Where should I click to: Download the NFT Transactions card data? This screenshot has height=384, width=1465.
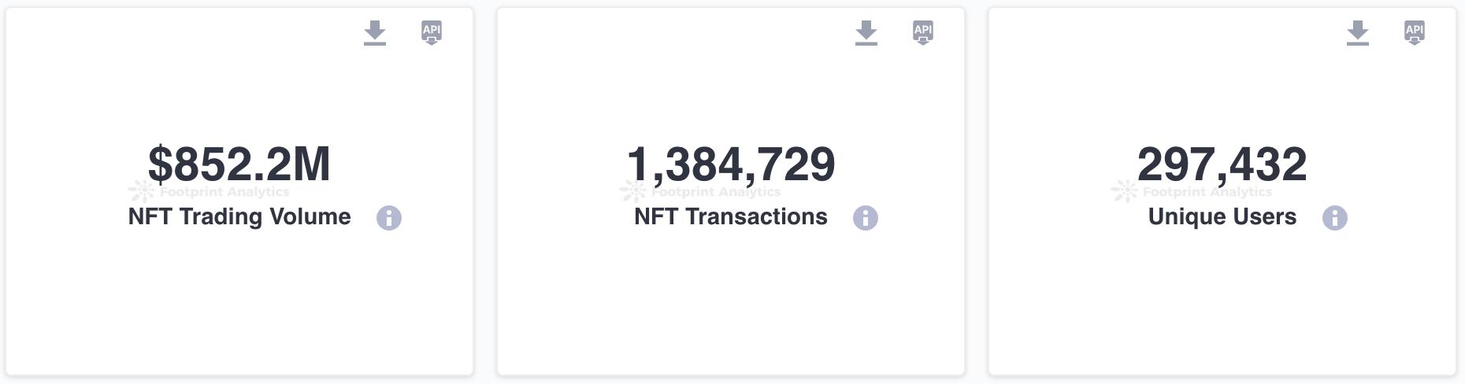click(866, 33)
